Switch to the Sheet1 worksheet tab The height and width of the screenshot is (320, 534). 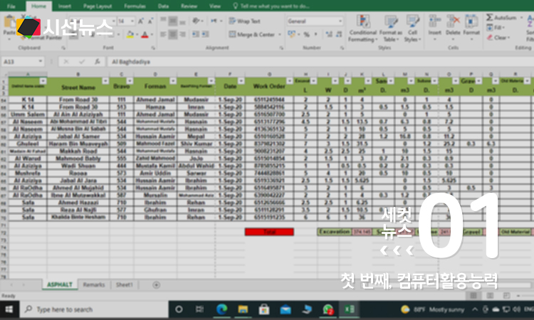click(124, 284)
